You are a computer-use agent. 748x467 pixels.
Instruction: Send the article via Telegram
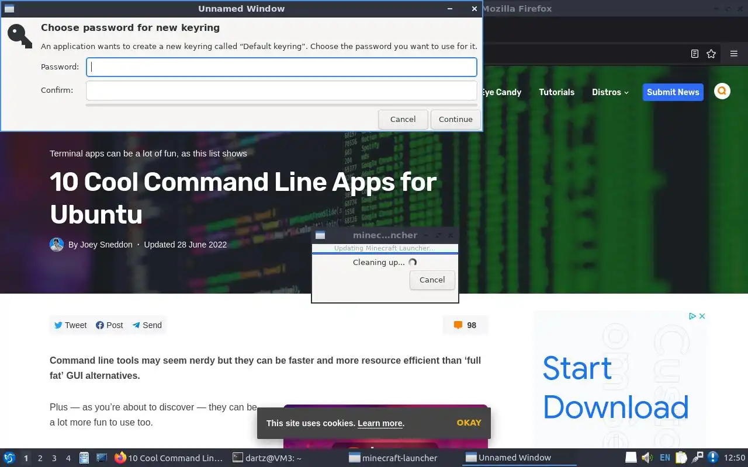click(x=147, y=325)
